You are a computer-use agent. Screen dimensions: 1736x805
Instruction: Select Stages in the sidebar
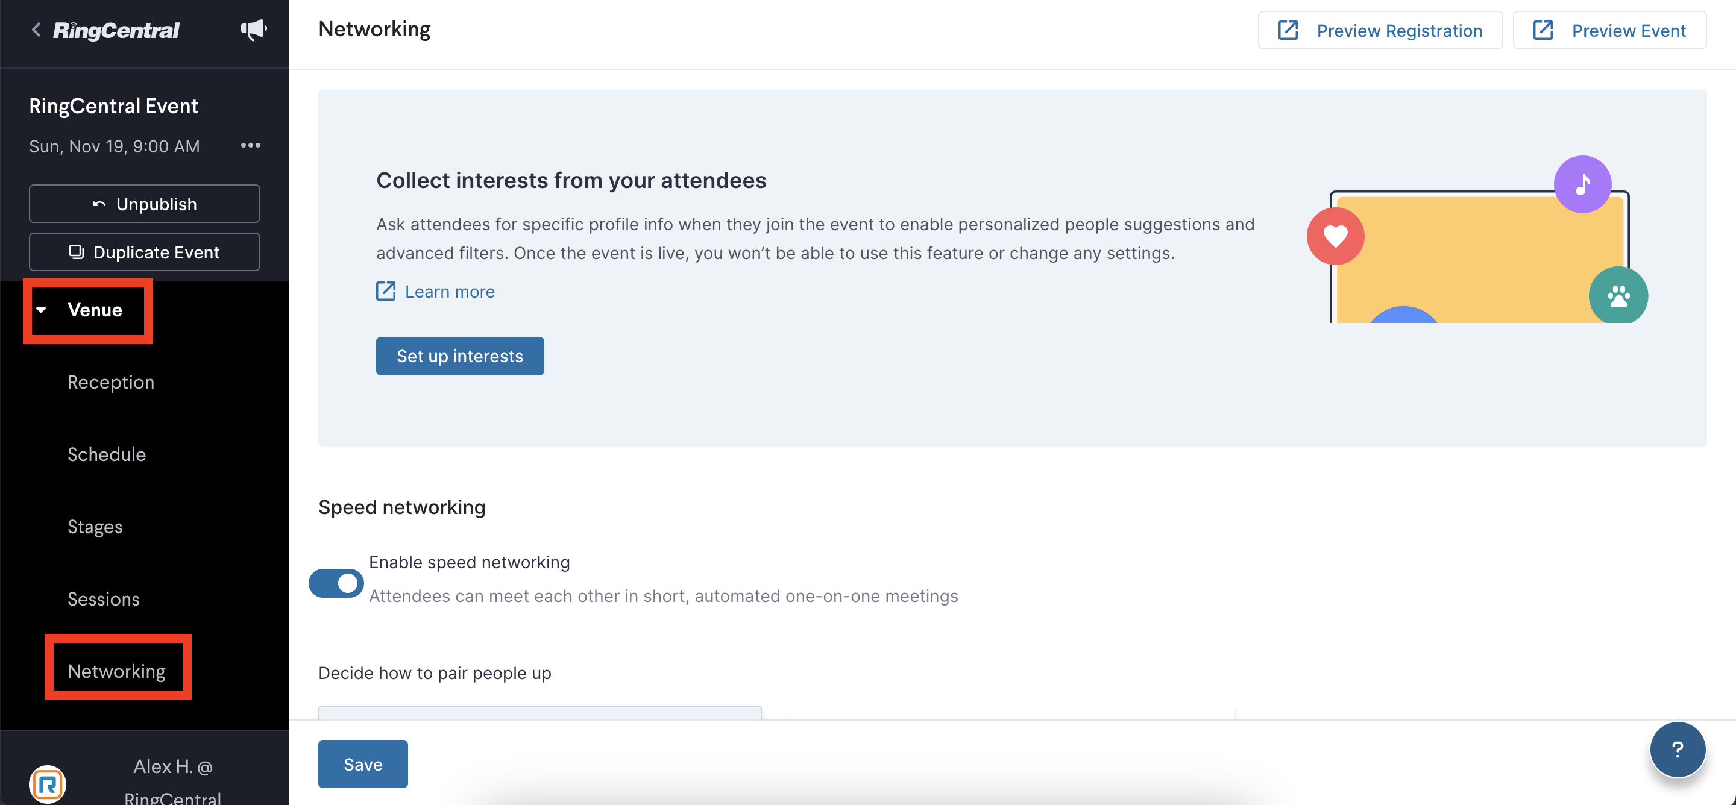point(95,526)
